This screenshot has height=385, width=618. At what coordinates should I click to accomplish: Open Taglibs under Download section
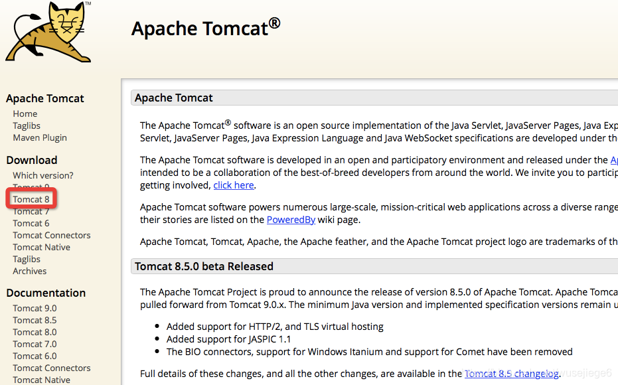[x=27, y=260]
